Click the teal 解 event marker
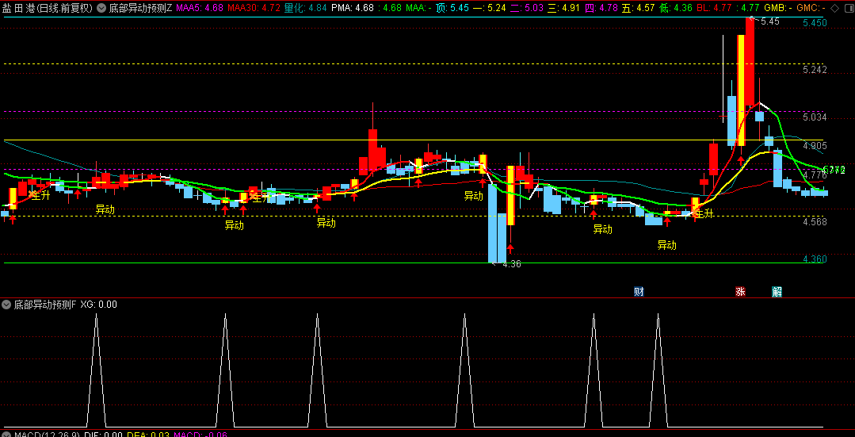This screenshot has height=437, width=855. (777, 291)
